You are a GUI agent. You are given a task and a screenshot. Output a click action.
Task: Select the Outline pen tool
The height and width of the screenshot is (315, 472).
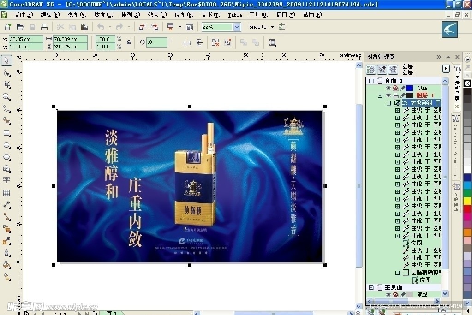point(6,252)
